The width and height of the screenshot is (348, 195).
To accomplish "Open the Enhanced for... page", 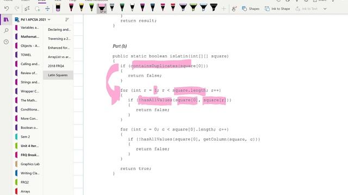I will pos(58,48).
